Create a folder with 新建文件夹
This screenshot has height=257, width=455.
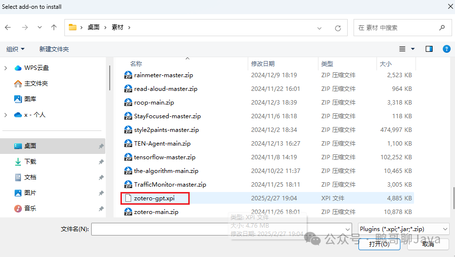pos(54,49)
